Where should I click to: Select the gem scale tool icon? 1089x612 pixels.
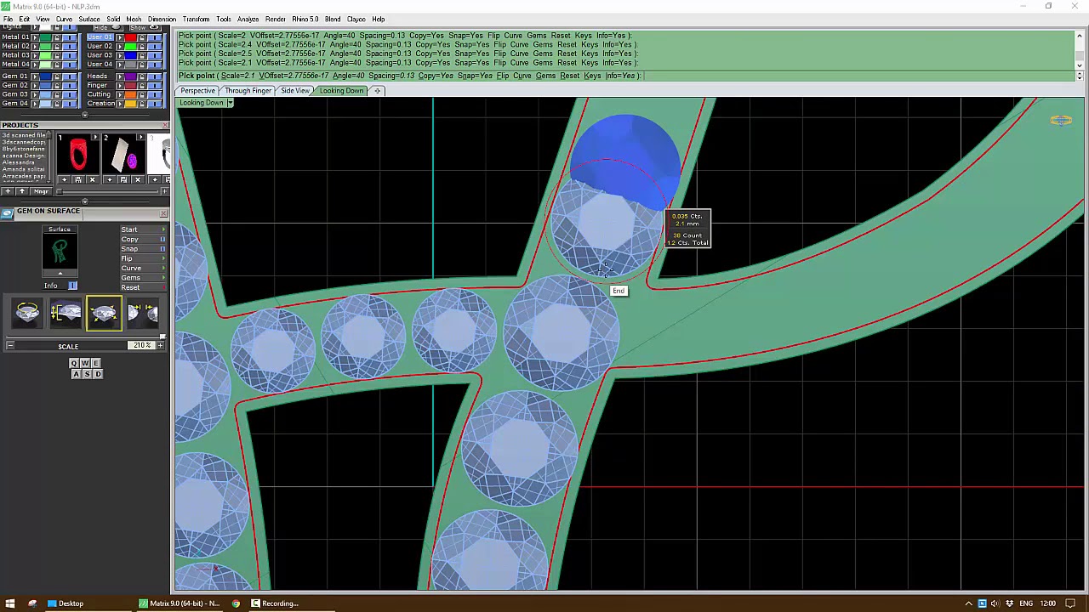pyautogui.click(x=104, y=313)
